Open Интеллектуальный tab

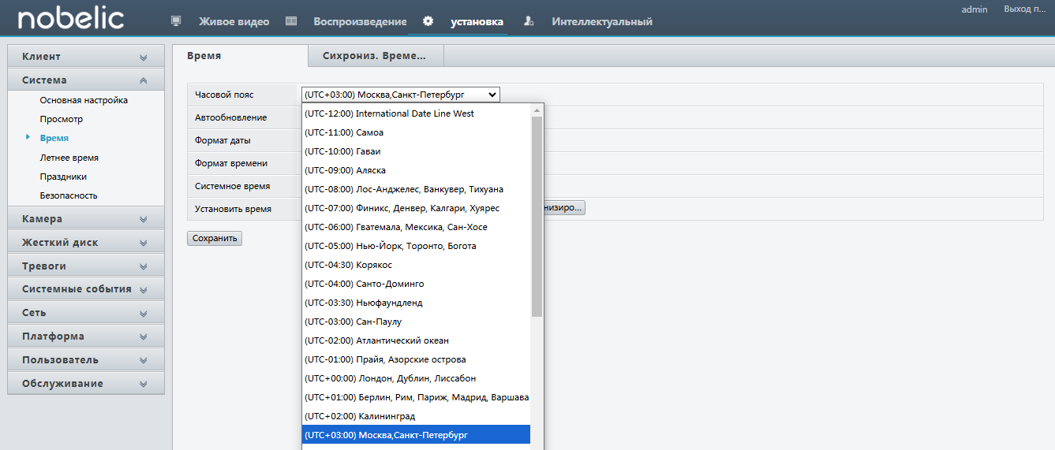[602, 21]
